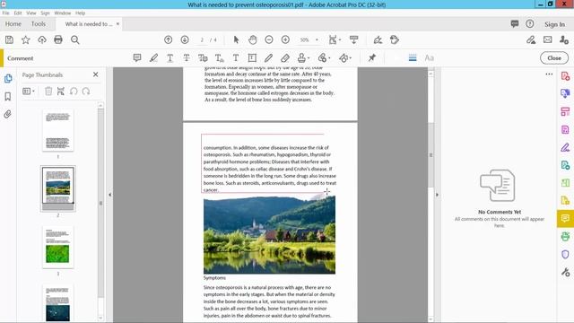Viewport: 574px width, 323px height.
Task: Select page 1 thumbnail
Action: (57, 130)
